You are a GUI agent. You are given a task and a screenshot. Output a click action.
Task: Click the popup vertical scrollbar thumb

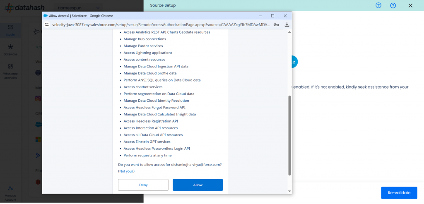[x=289, y=135]
